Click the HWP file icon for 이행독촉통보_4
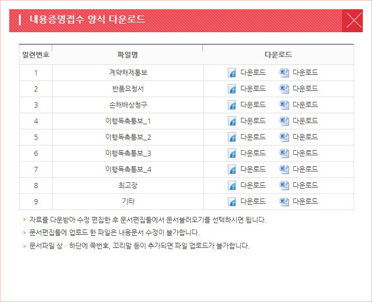The height and width of the screenshot is (302, 372). point(232,170)
